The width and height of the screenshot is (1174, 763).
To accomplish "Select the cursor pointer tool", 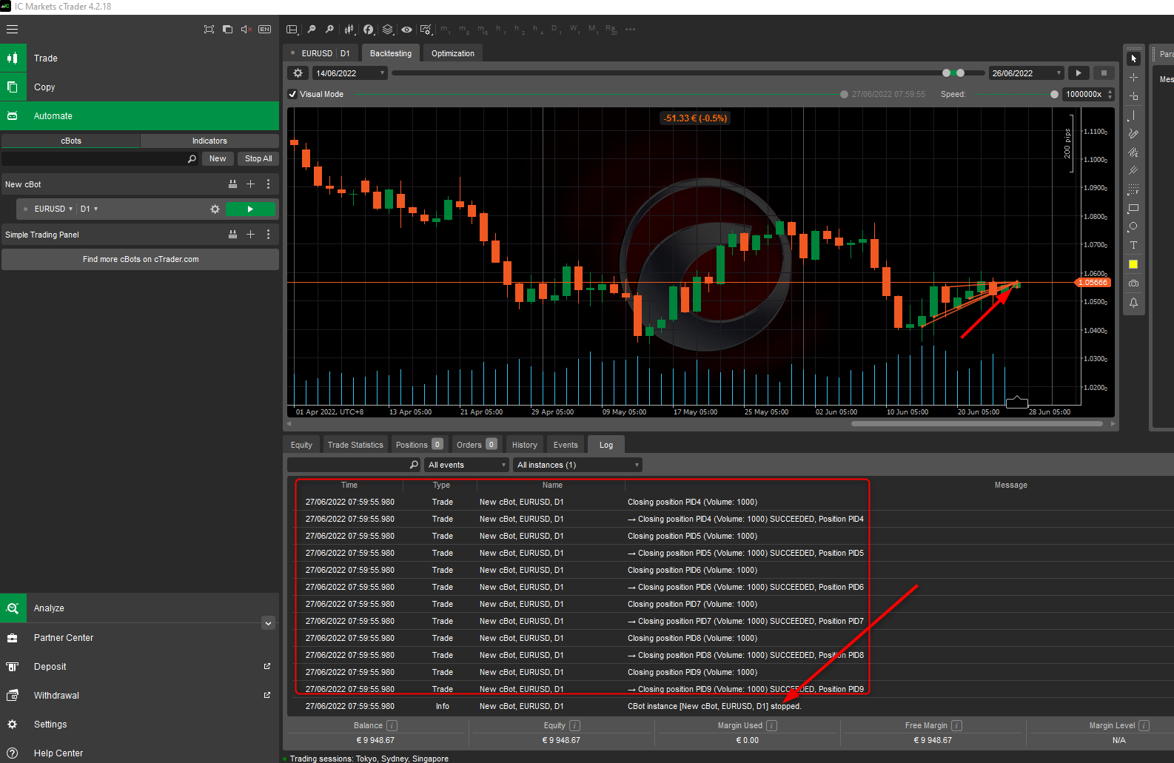I will coord(1133,58).
